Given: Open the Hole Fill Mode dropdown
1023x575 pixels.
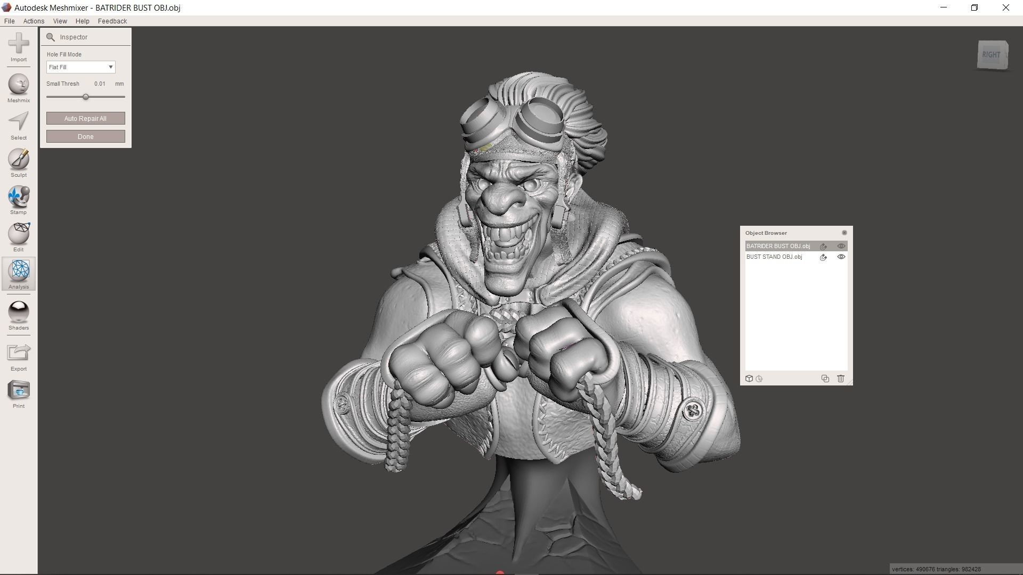Looking at the screenshot, I should pos(81,67).
